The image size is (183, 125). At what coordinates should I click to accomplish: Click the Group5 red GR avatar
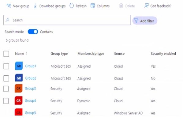[x=18, y=112]
